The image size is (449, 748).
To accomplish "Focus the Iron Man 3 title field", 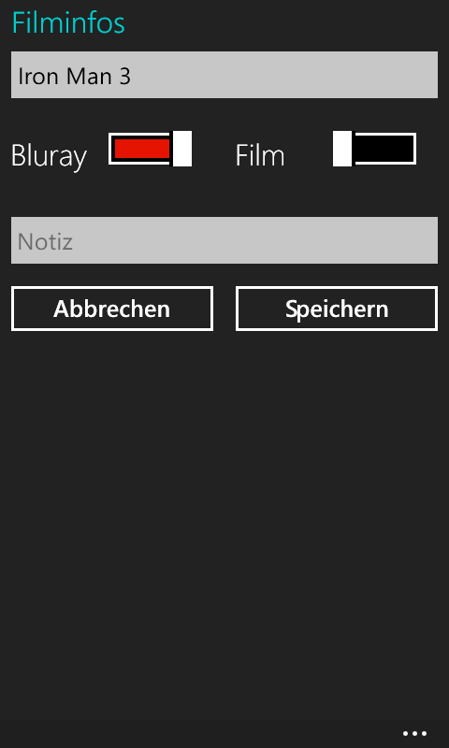I will pos(224,75).
